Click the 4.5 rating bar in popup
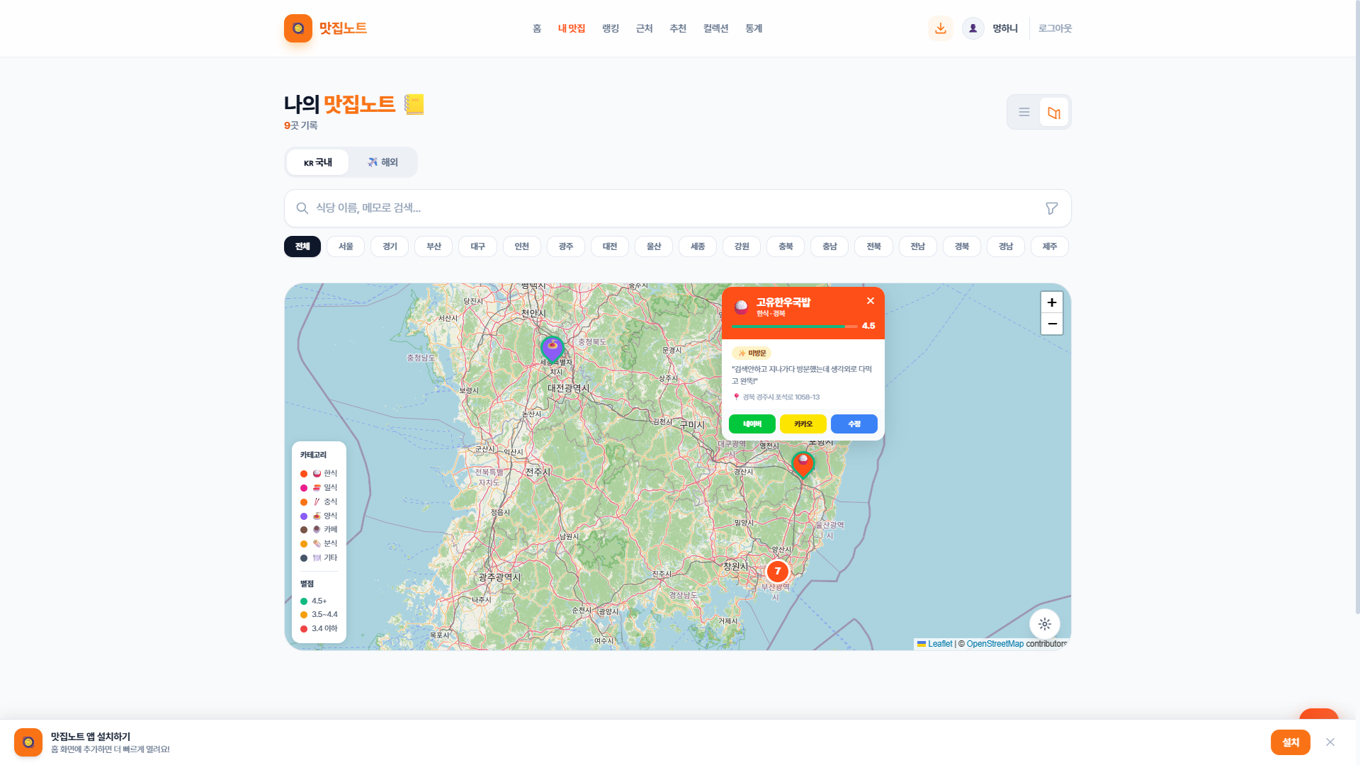Image resolution: width=1360 pixels, height=765 pixels. click(x=795, y=327)
